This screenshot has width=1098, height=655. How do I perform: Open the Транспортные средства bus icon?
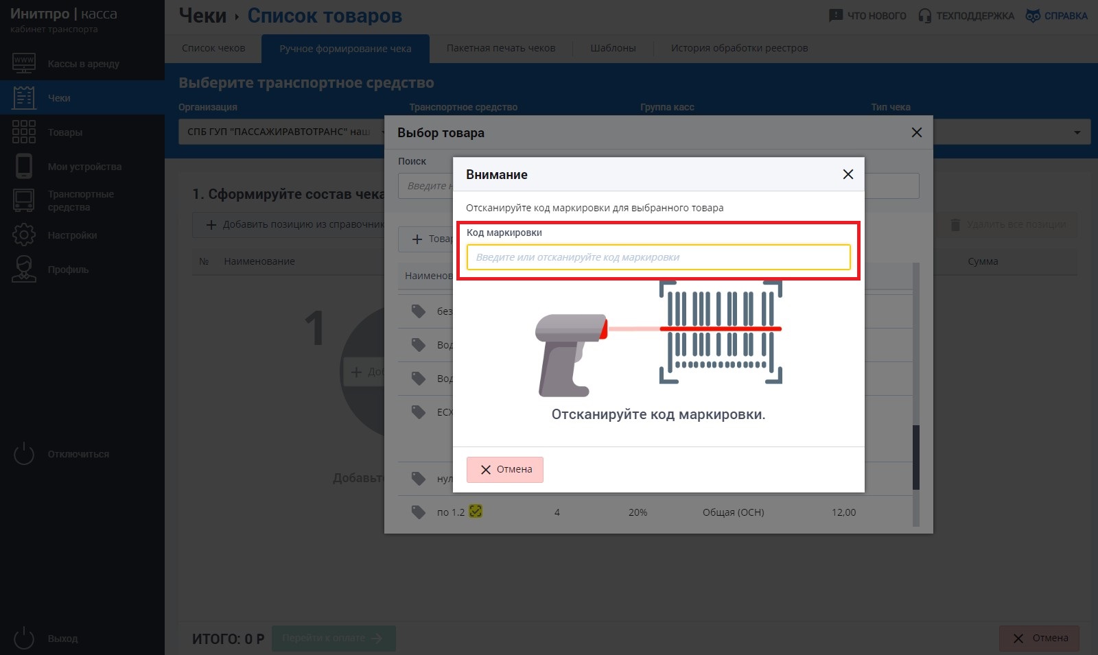click(24, 200)
